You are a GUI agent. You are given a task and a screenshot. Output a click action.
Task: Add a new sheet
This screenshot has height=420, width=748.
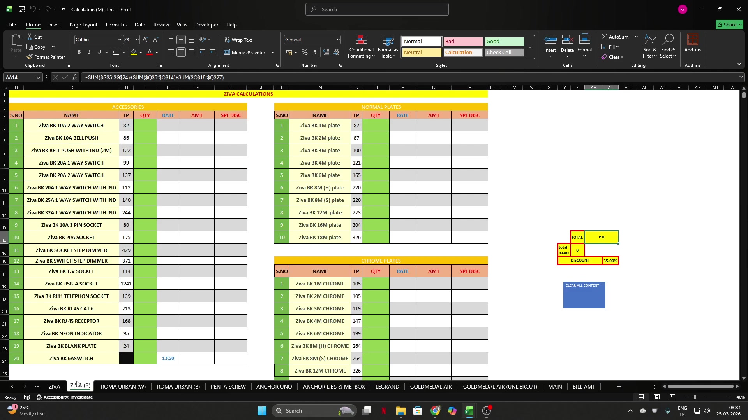pos(619,387)
